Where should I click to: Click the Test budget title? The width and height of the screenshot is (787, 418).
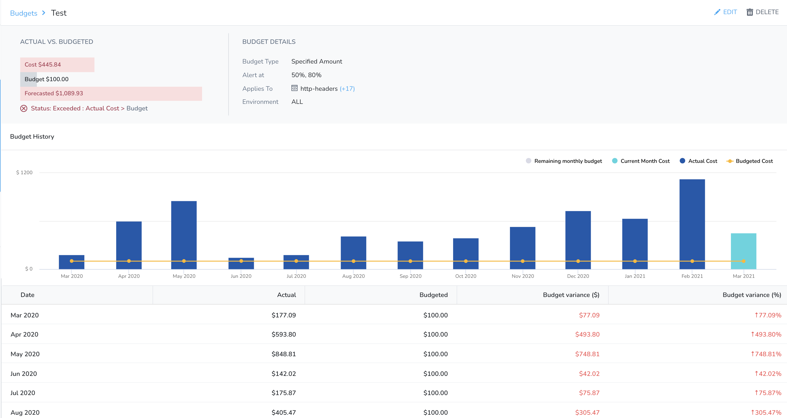pyautogui.click(x=59, y=13)
